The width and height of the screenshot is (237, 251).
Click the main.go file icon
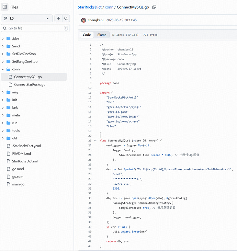pos(8,184)
